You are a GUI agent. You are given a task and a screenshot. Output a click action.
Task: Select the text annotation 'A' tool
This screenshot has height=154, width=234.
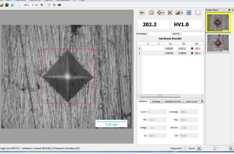point(42,5)
